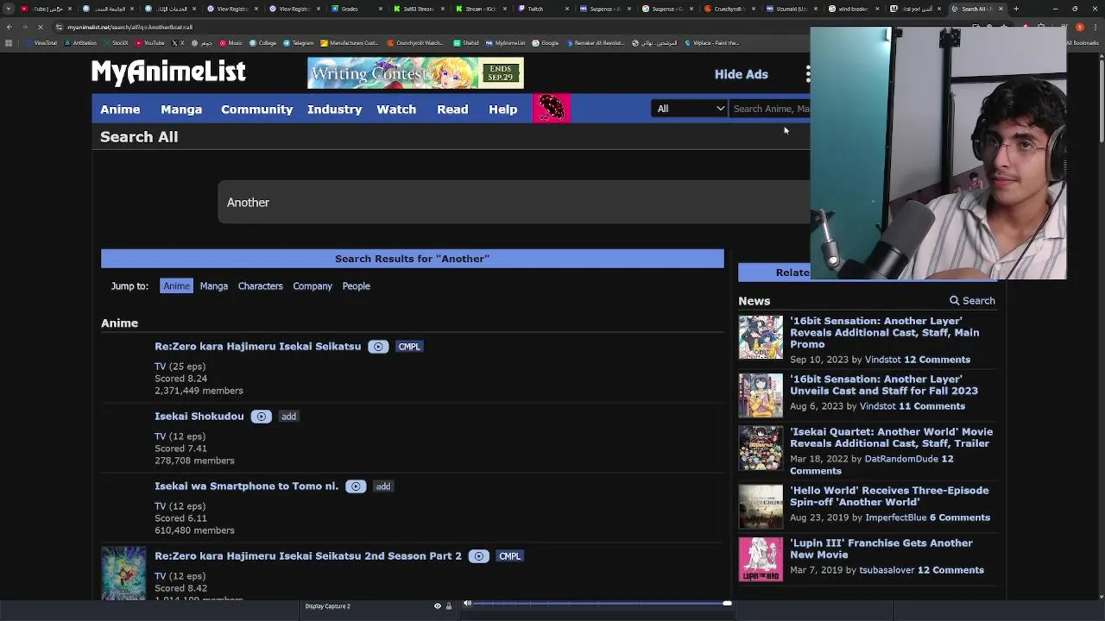The height and width of the screenshot is (621, 1105).
Task: Click CMPL status on Re:Zero first season
Action: point(409,346)
